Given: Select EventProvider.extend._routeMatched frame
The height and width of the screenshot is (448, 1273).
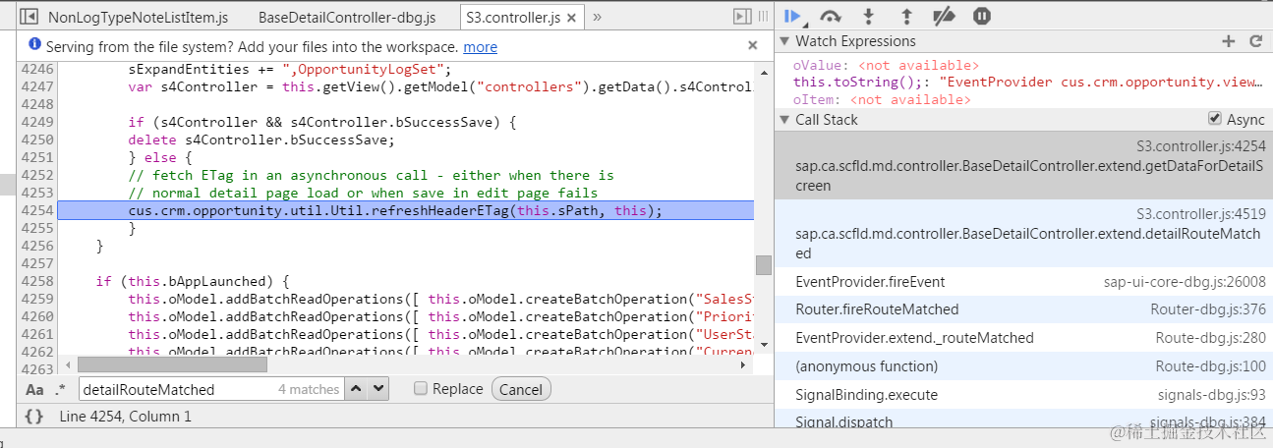Looking at the screenshot, I should [1023, 338].
